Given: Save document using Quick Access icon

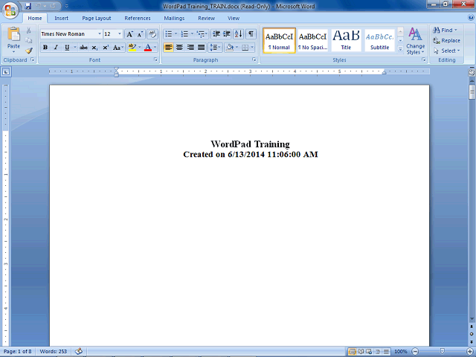Looking at the screenshot, I should (x=28, y=6).
